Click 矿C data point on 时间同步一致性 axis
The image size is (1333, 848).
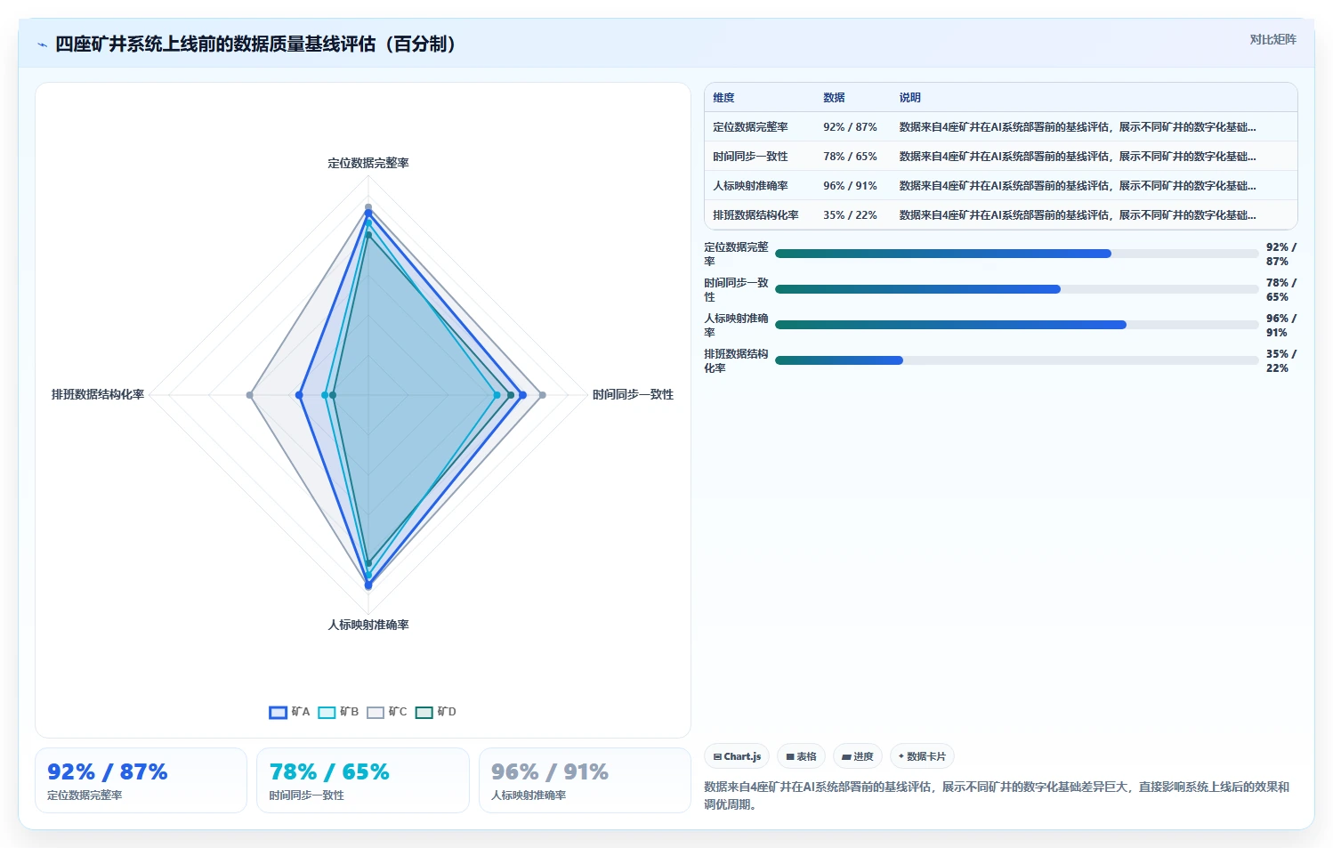[x=542, y=395]
